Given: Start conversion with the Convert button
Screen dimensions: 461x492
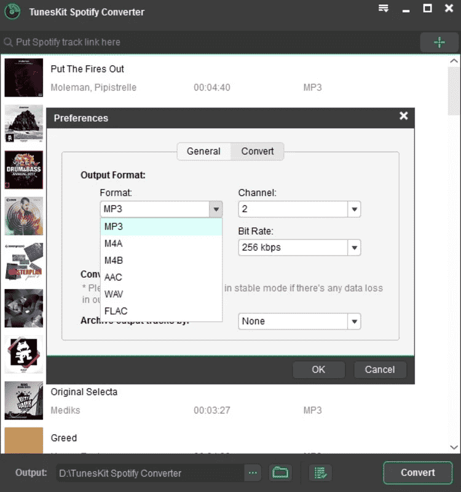Looking at the screenshot, I should tap(418, 472).
